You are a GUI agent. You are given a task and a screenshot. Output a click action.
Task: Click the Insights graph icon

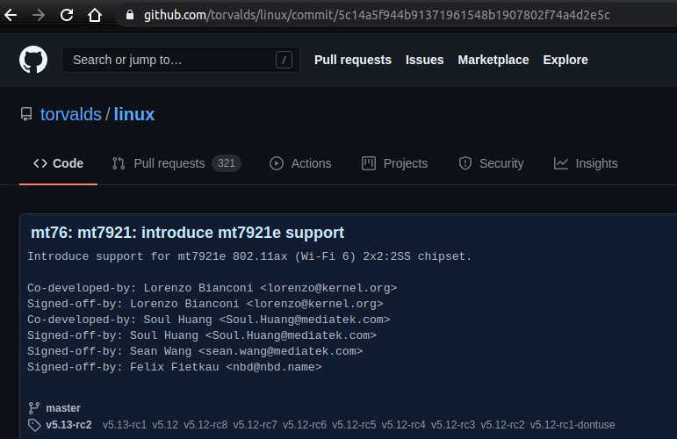pyautogui.click(x=561, y=163)
